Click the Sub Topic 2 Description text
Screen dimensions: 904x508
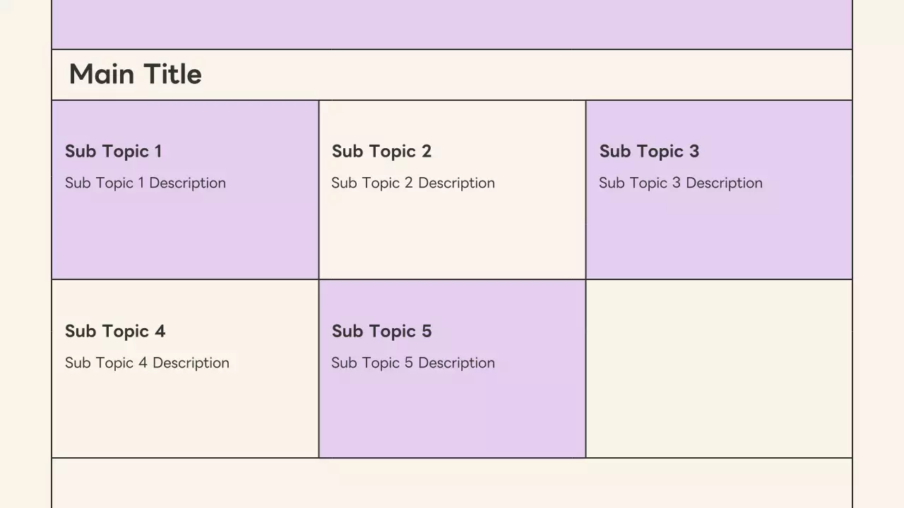413,183
